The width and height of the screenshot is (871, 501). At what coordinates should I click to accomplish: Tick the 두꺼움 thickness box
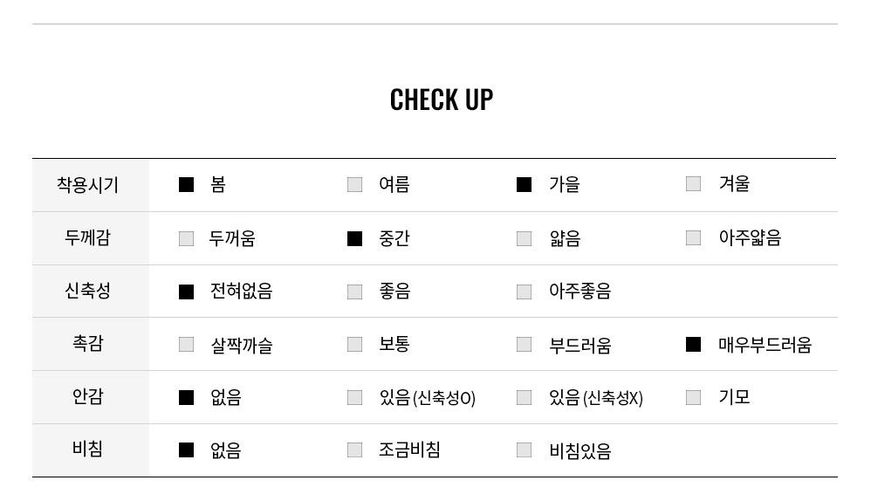[186, 239]
